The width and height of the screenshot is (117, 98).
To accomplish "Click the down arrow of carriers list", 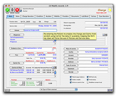I will (55, 76).
